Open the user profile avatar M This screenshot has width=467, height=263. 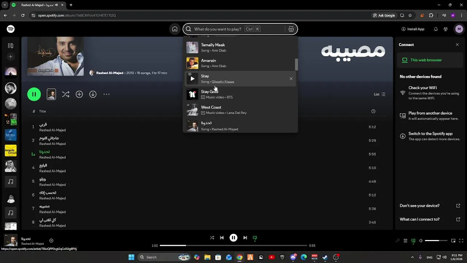pyautogui.click(x=459, y=29)
